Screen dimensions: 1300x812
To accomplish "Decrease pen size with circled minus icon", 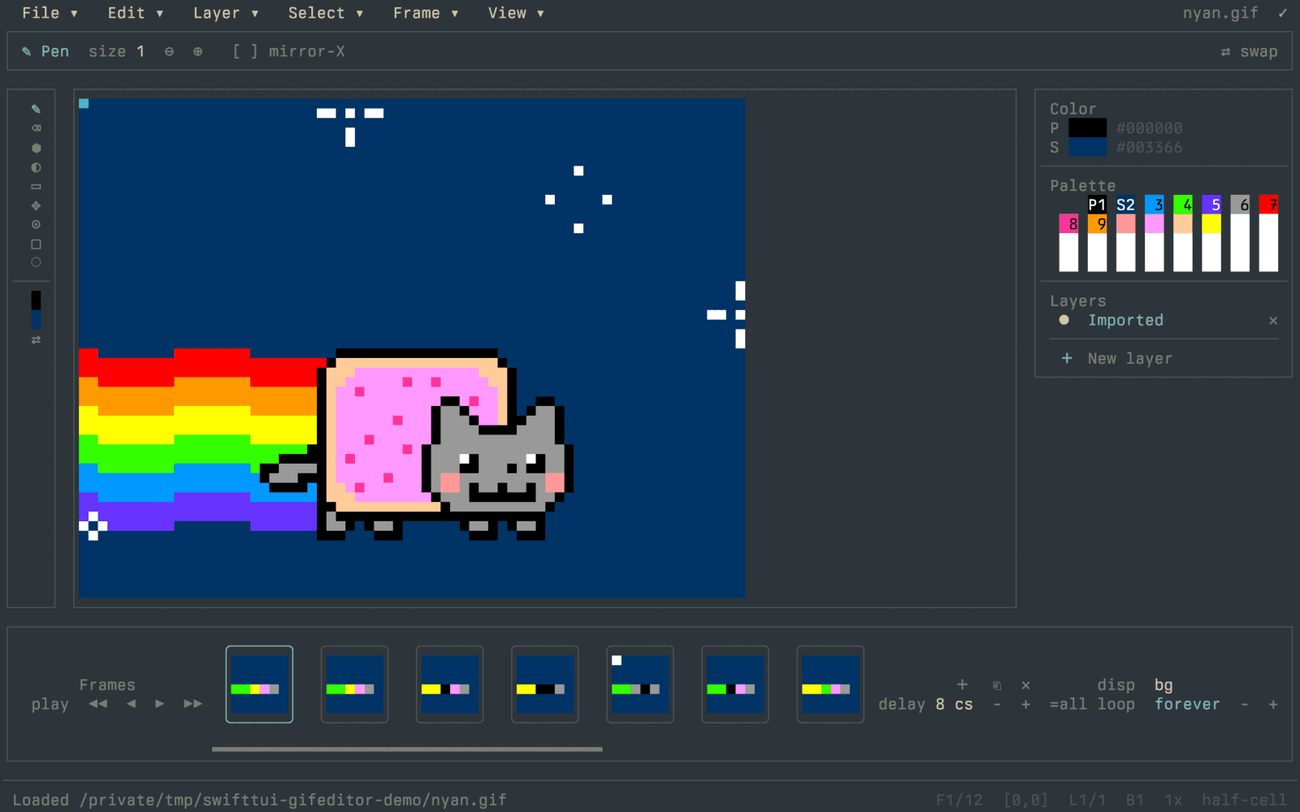I will click(x=169, y=51).
